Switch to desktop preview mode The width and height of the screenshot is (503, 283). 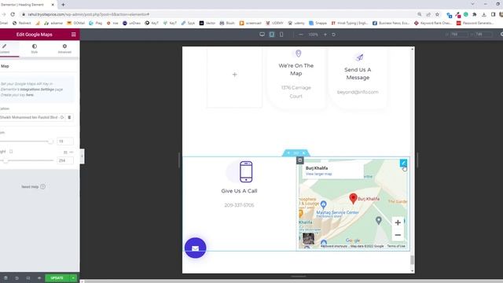tap(262, 35)
